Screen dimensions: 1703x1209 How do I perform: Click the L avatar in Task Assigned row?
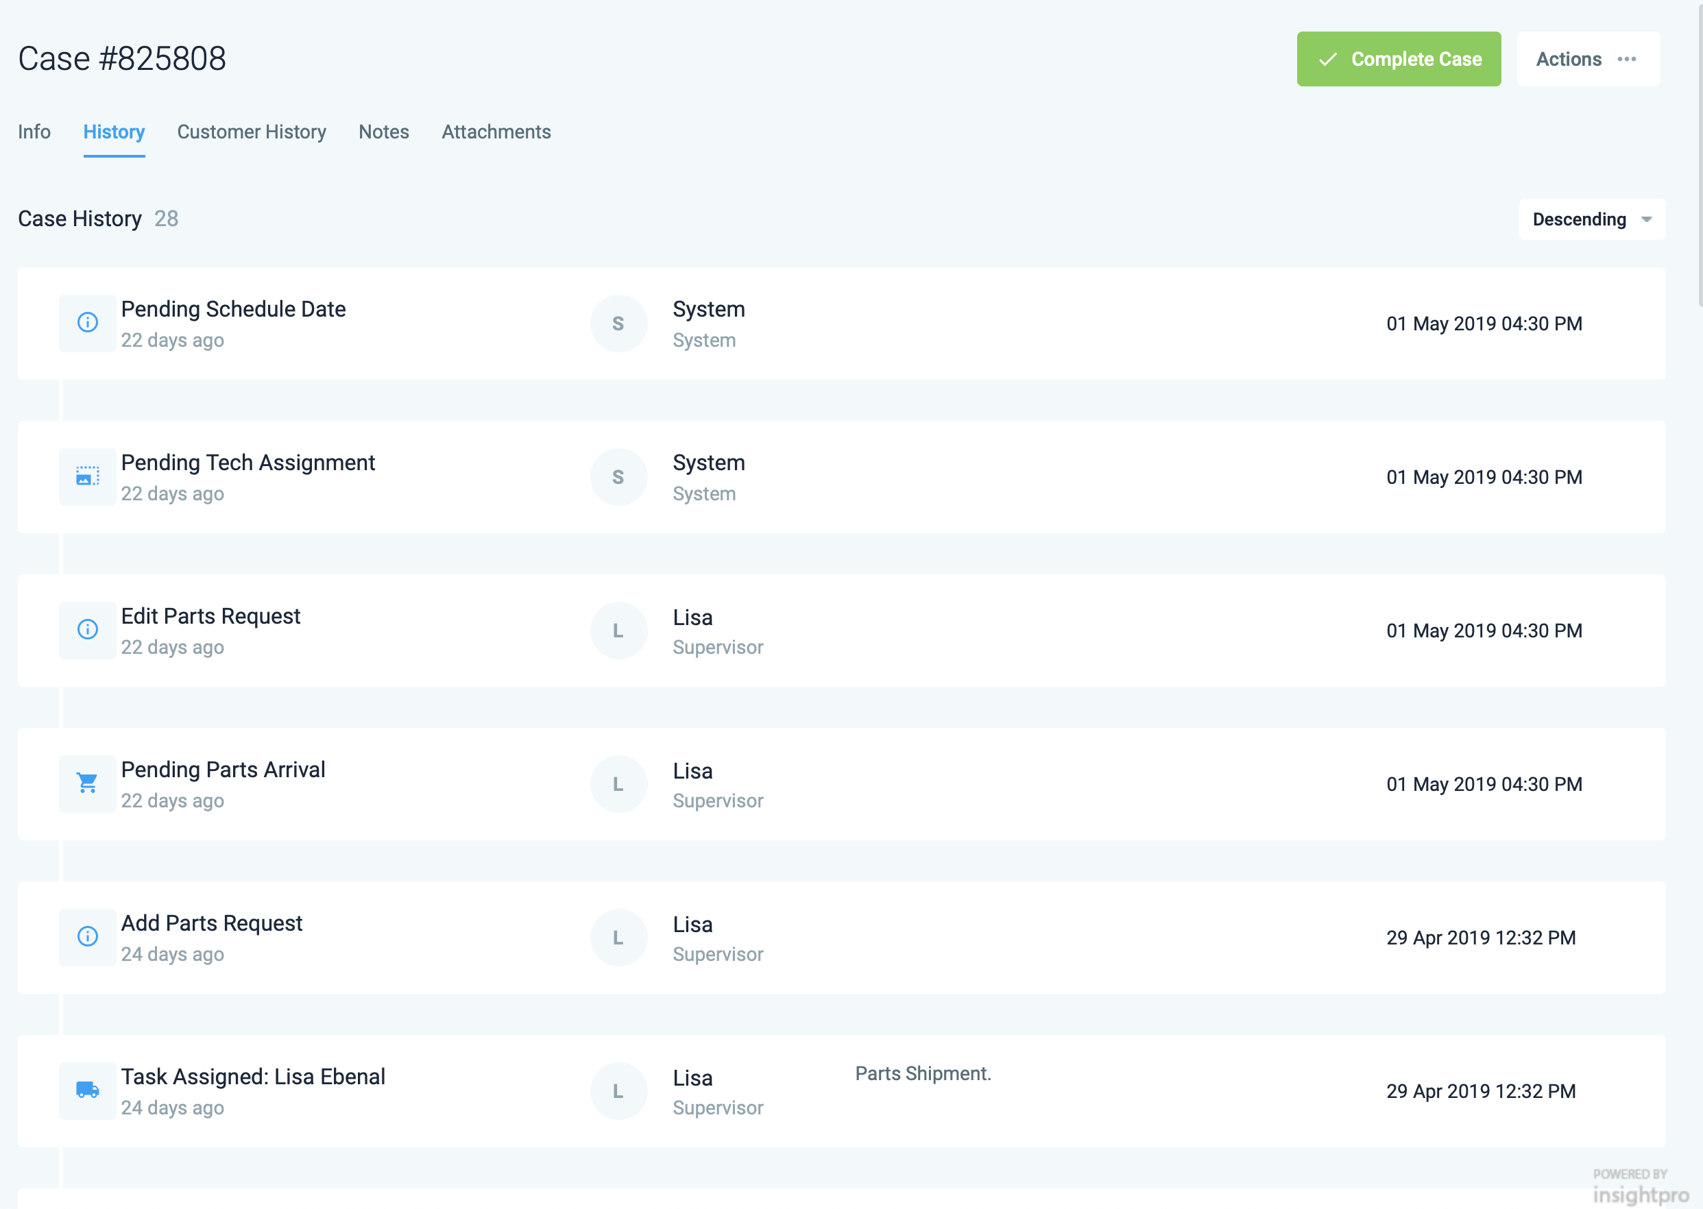coord(618,1090)
